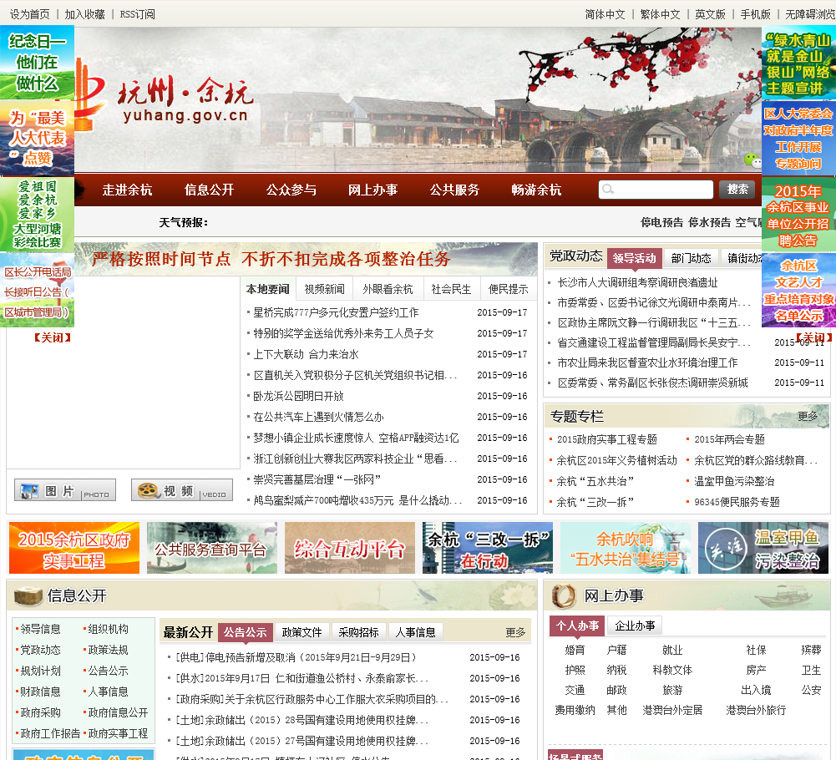Select the 领导活动 tab
The width and height of the screenshot is (836, 760).
[x=635, y=258]
